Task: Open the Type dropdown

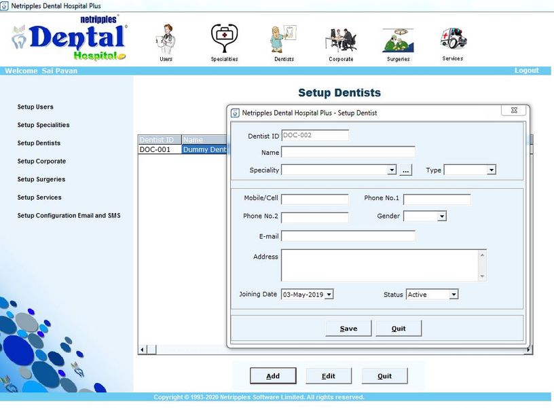Action: point(491,170)
